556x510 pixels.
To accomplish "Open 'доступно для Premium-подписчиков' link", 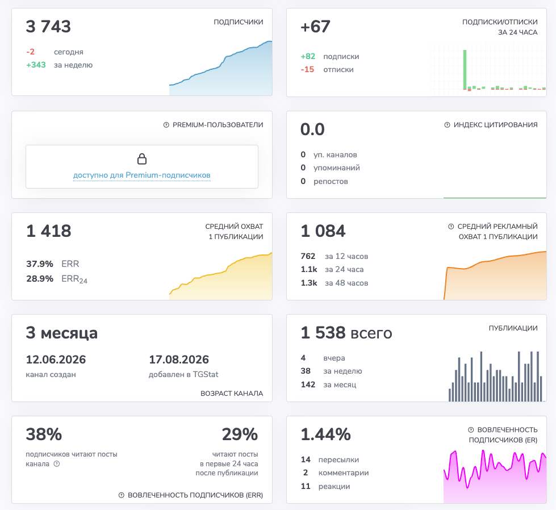I will [142, 175].
